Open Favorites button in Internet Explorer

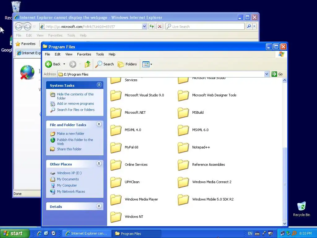coord(26,44)
